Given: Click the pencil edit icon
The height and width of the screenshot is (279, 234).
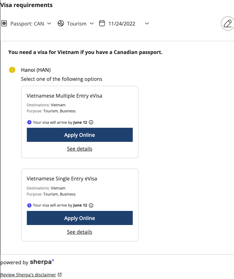Looking at the screenshot, I should [x=228, y=23].
